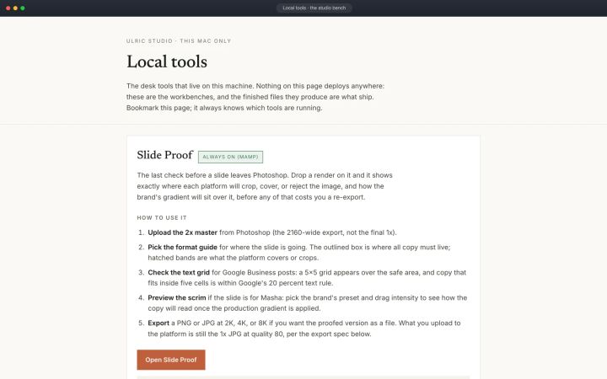Image resolution: width=607 pixels, height=379 pixels.
Task: Select the bold text Upload the 2x master
Action: pyautogui.click(x=182, y=232)
